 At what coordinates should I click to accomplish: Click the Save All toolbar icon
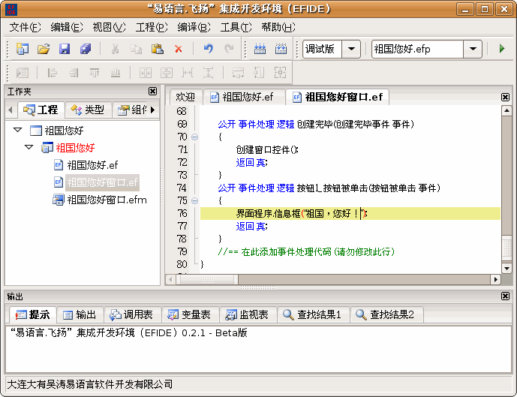pyautogui.click(x=86, y=49)
